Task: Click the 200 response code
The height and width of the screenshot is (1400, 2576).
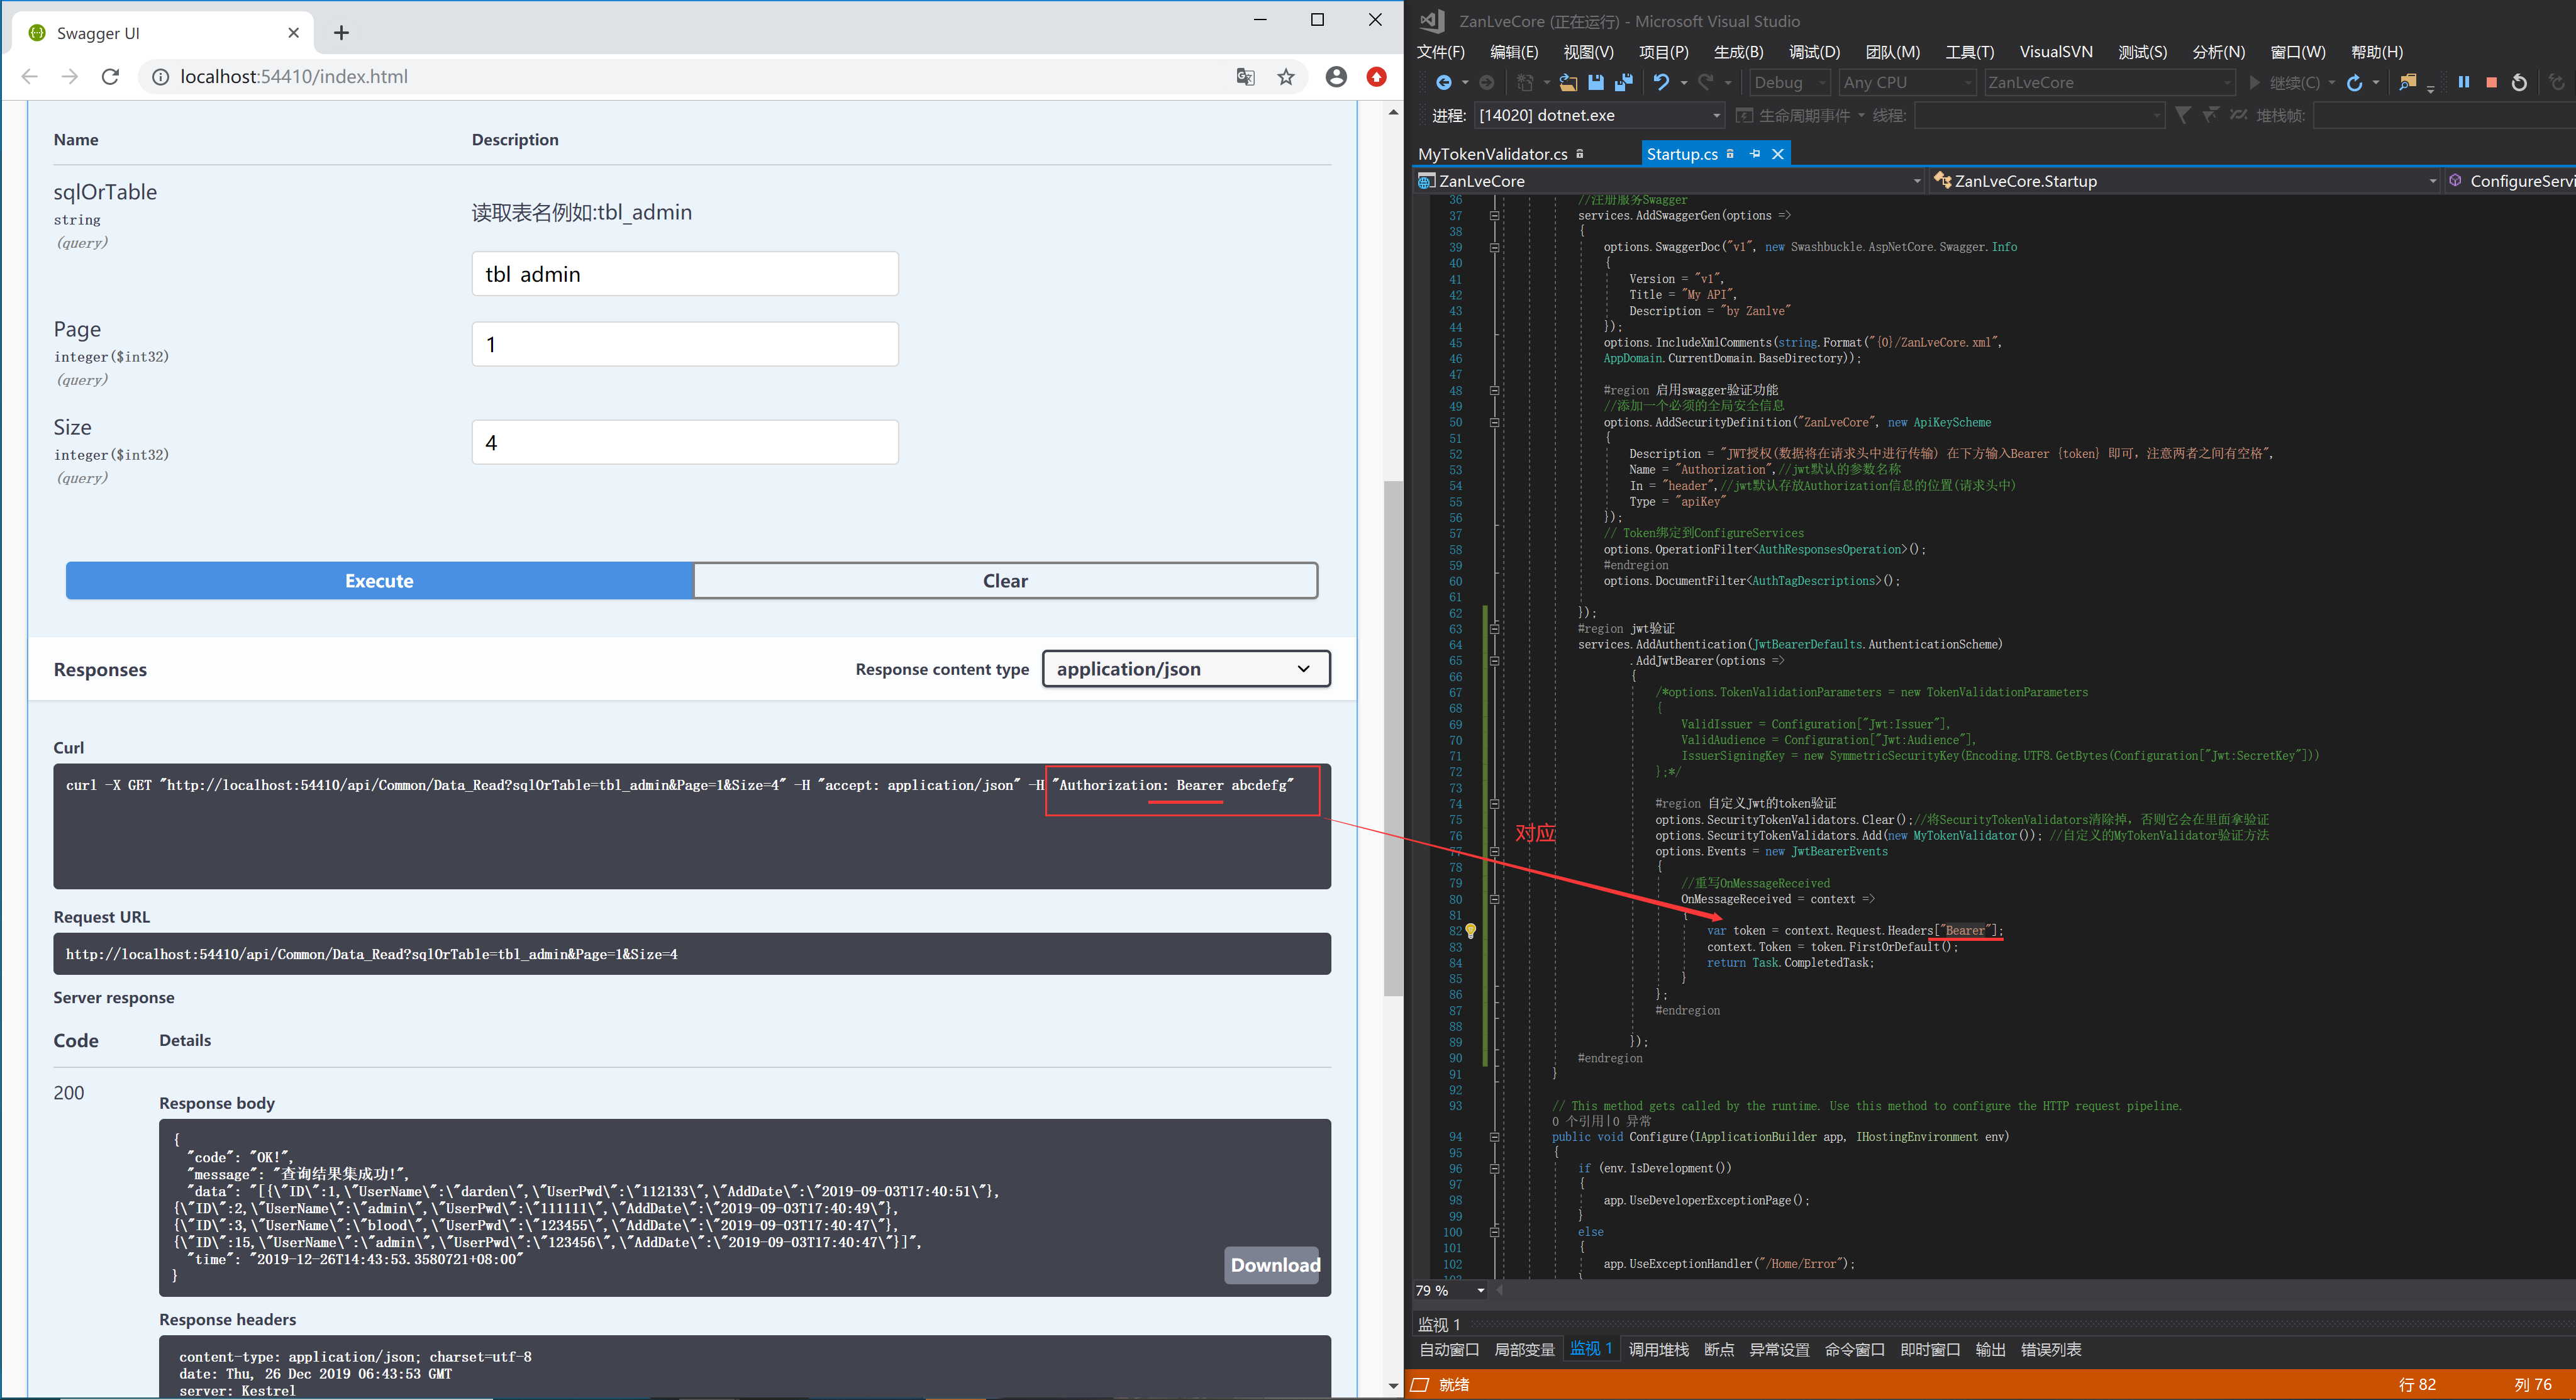Action: point(69,1093)
